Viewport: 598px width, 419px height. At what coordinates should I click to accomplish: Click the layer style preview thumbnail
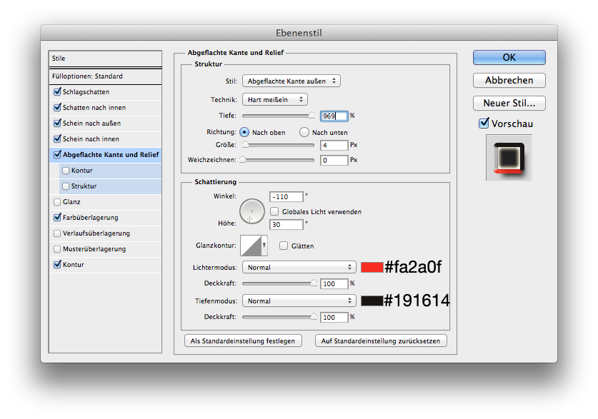click(x=509, y=158)
